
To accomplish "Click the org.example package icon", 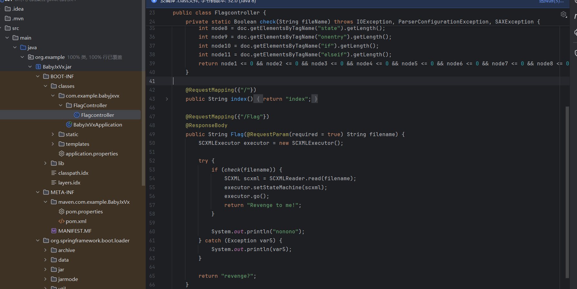I will coord(31,57).
